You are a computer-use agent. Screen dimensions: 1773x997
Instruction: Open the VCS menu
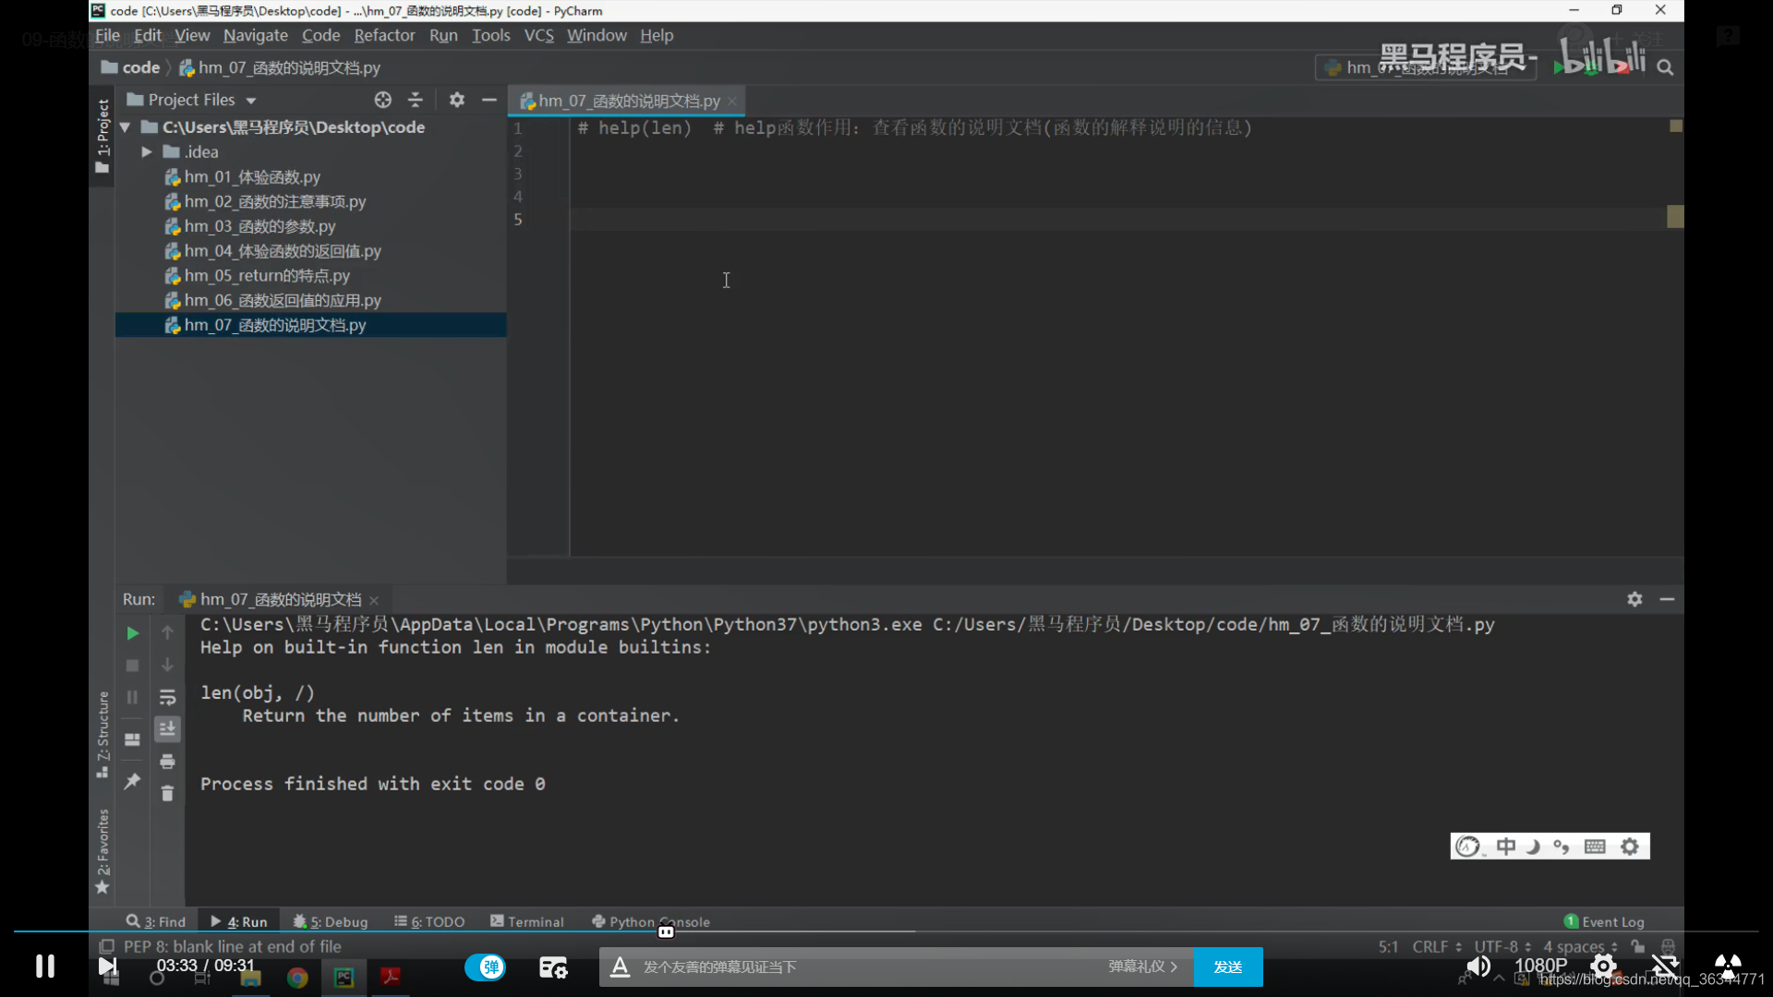(x=539, y=35)
